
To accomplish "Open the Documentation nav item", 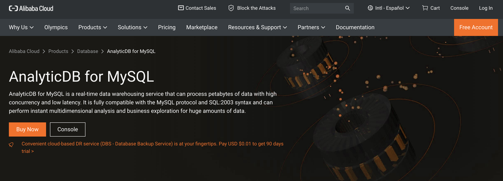I will pos(355,27).
